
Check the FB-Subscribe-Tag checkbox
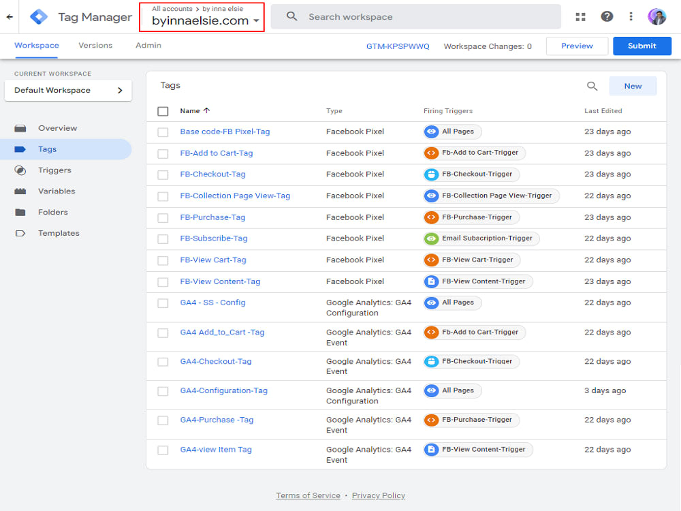(163, 239)
